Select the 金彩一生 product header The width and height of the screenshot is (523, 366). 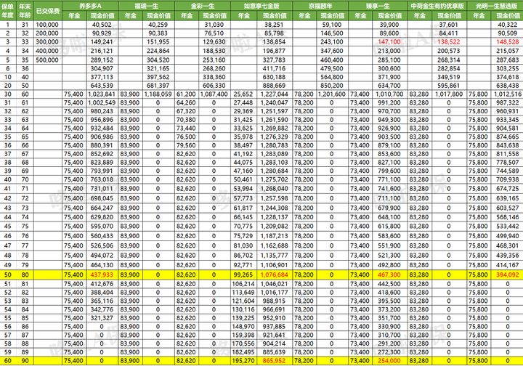(x=203, y=6)
